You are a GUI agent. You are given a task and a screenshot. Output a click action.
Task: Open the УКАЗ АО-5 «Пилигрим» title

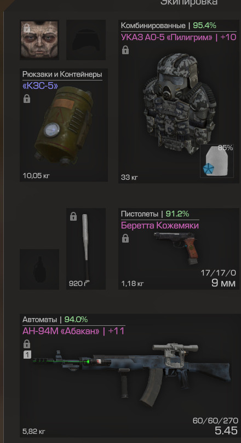click(179, 37)
